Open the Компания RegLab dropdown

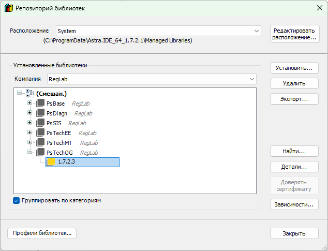[x=251, y=79]
